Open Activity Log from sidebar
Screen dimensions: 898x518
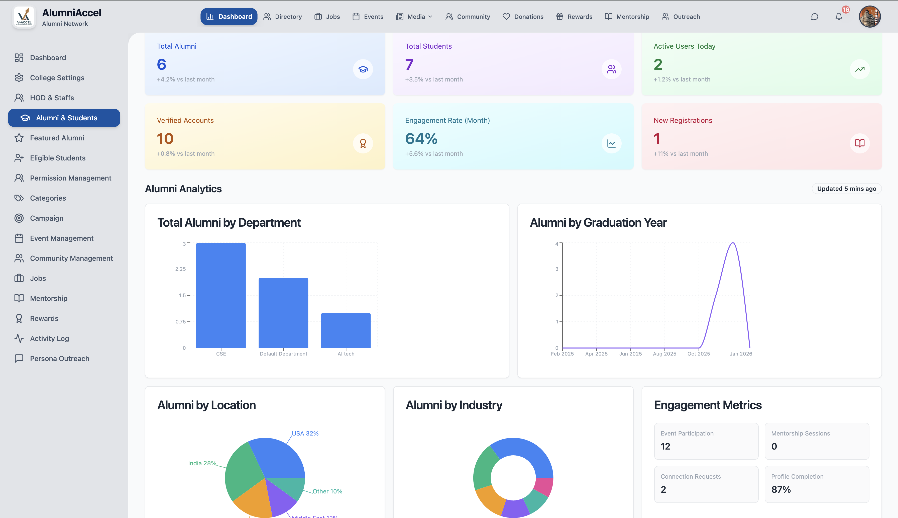[x=49, y=338]
